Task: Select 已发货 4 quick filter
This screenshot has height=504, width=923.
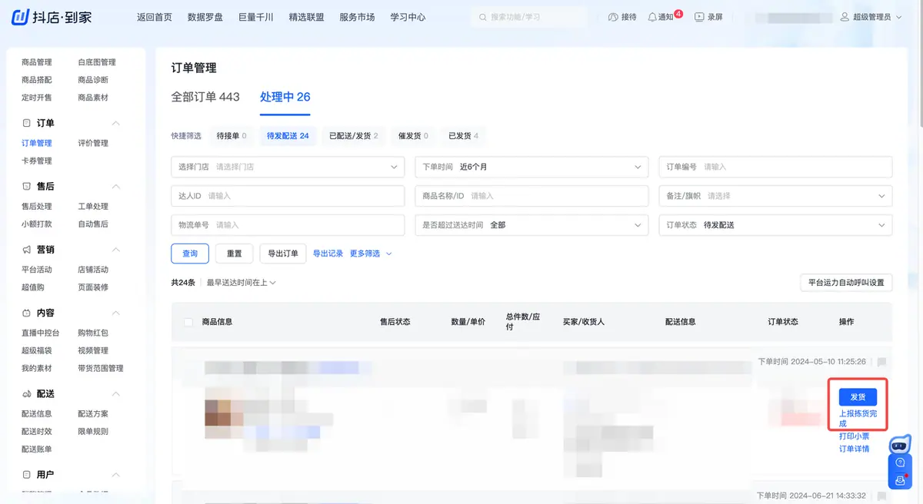Action: click(x=464, y=136)
